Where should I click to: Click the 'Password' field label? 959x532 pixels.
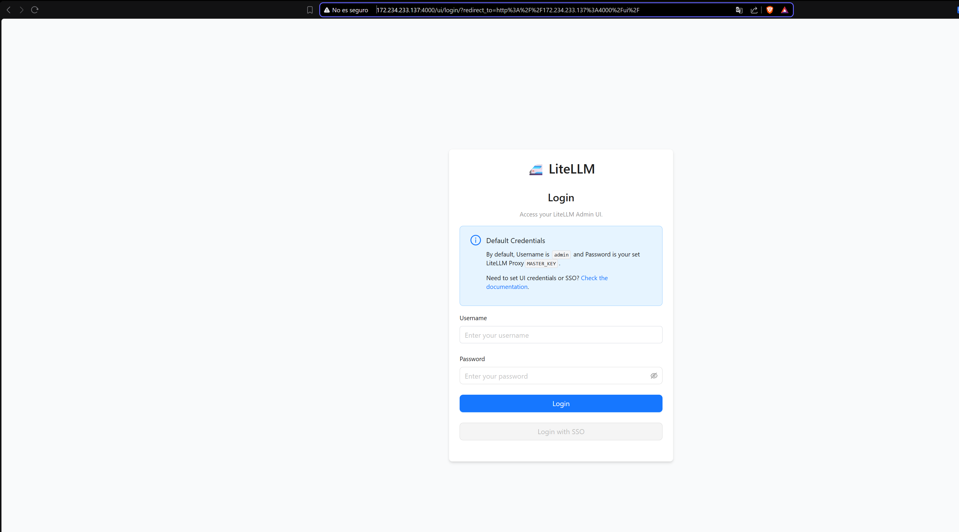[x=472, y=359]
